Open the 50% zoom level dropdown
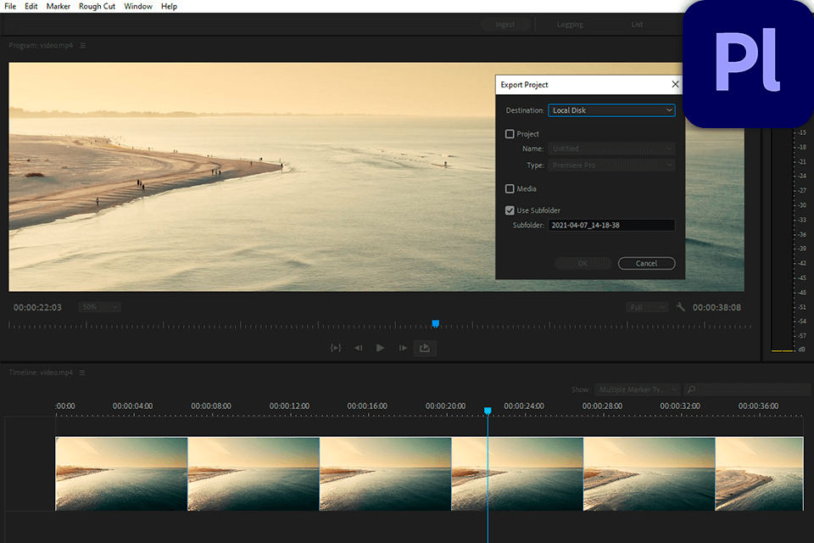 coord(99,307)
